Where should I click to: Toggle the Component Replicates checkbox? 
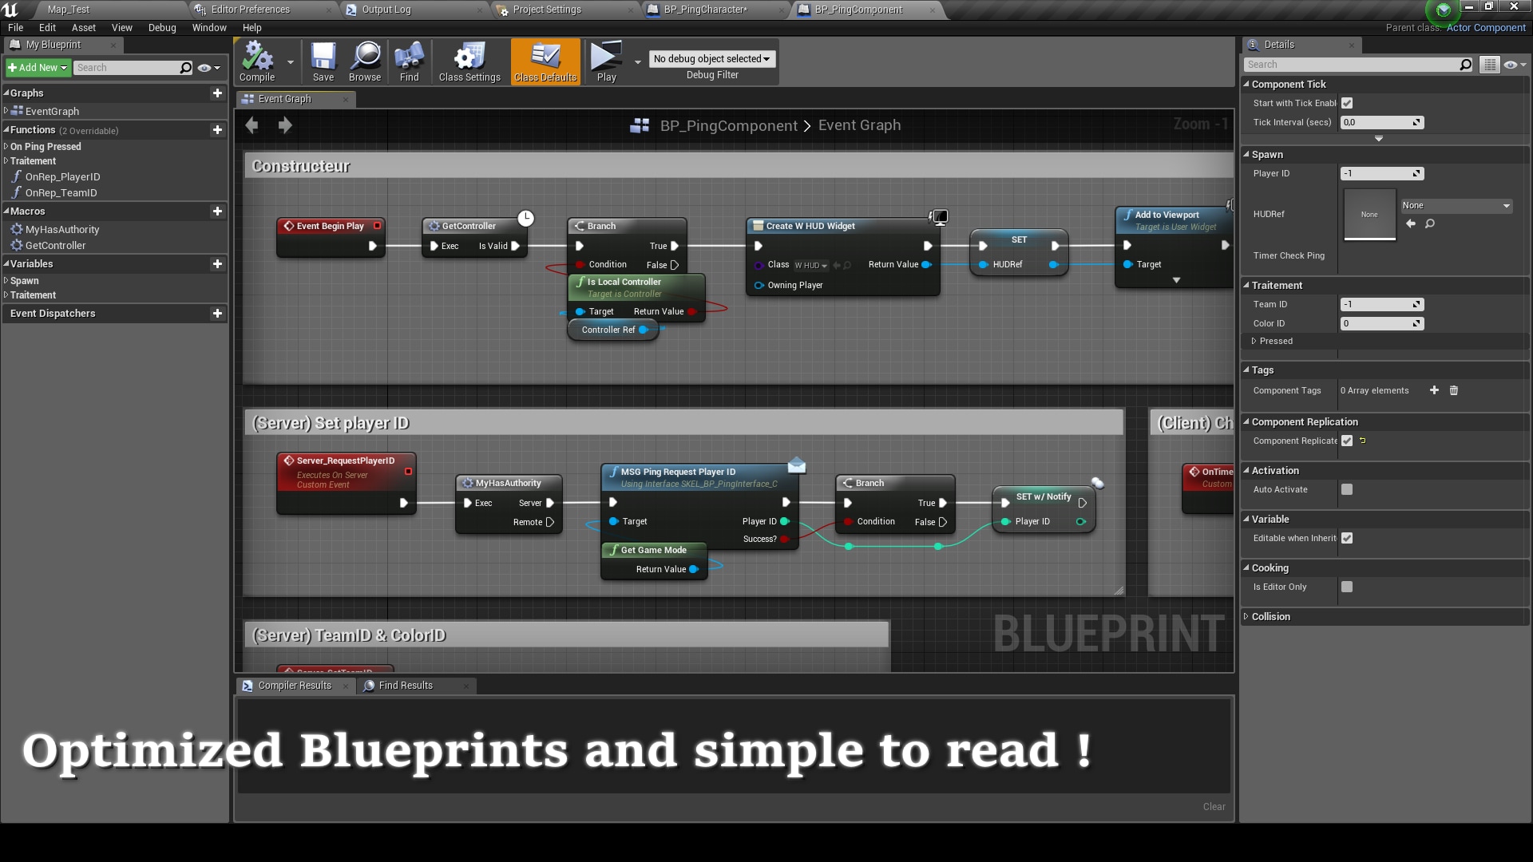1348,441
